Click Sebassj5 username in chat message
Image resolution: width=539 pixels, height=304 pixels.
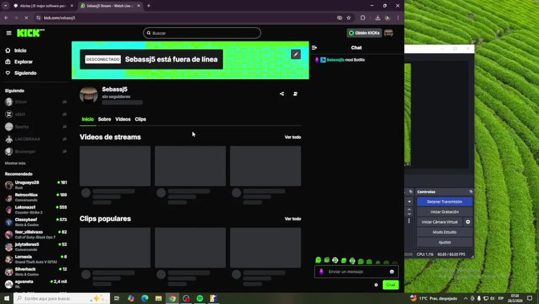(335, 60)
